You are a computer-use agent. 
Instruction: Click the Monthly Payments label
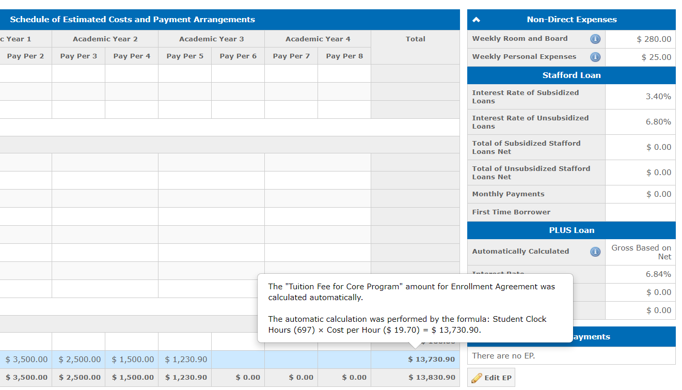pyautogui.click(x=508, y=194)
